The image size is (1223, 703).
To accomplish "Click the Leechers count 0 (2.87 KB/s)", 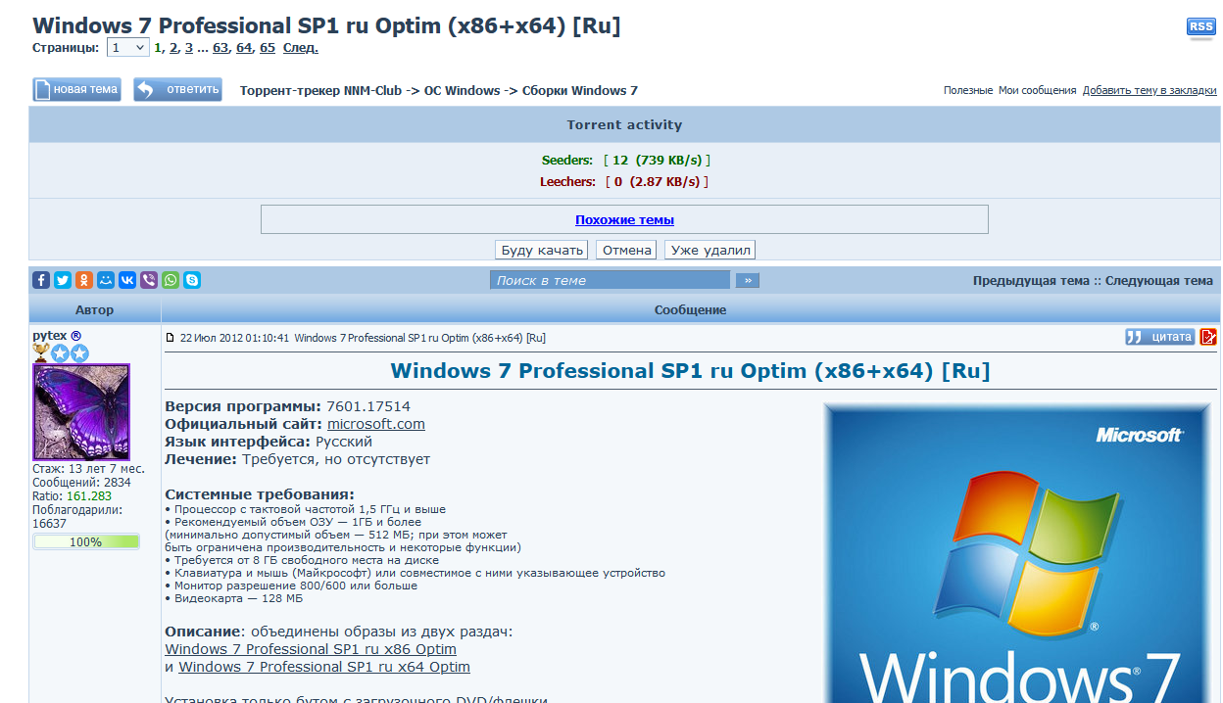I will pos(657,182).
